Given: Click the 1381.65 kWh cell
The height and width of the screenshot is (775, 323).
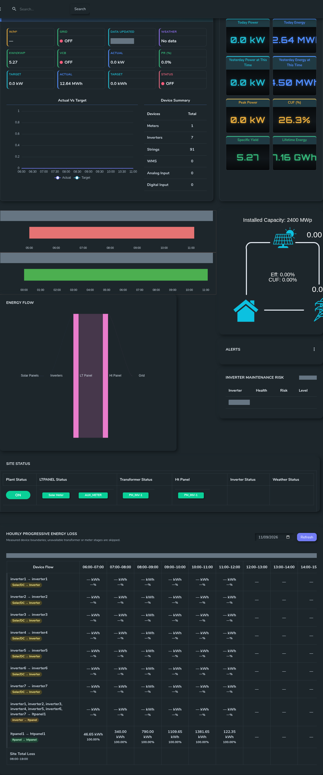Looking at the screenshot, I should 202,737.
